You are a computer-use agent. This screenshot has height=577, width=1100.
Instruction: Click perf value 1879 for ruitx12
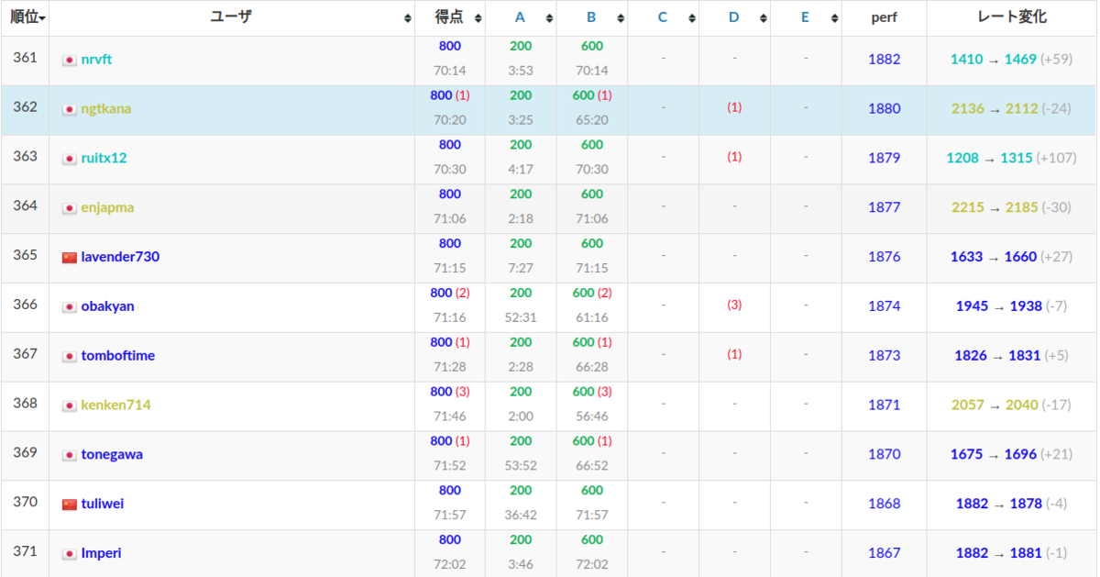884,159
